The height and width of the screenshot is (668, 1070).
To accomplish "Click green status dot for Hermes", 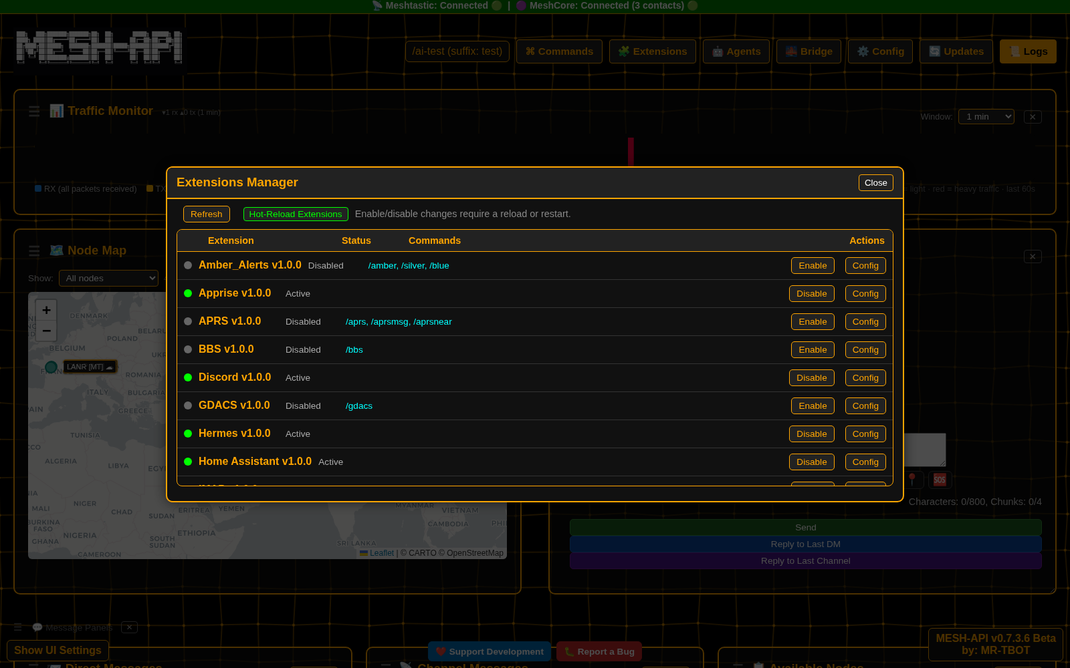I will click(188, 434).
